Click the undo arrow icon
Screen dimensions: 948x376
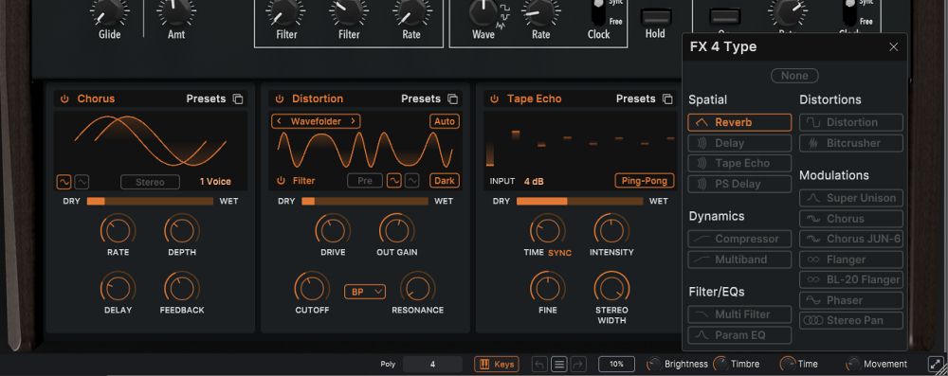point(540,364)
